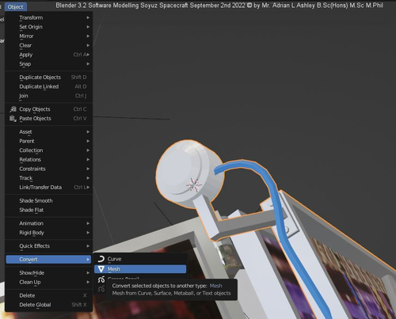Open the Track submenu
Screen dimensions: 396x319
point(48,178)
